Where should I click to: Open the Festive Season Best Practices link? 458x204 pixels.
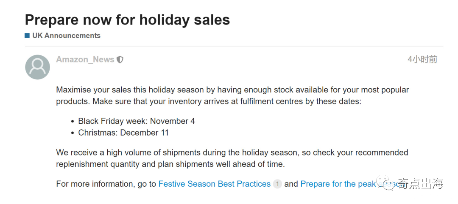tap(215, 184)
